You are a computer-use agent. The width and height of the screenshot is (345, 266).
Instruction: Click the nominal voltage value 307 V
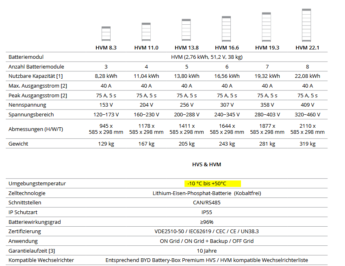pyautogui.click(x=227, y=105)
